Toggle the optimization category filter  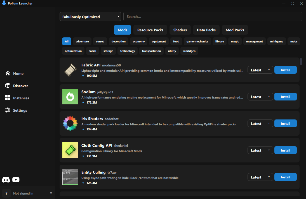(73, 51)
